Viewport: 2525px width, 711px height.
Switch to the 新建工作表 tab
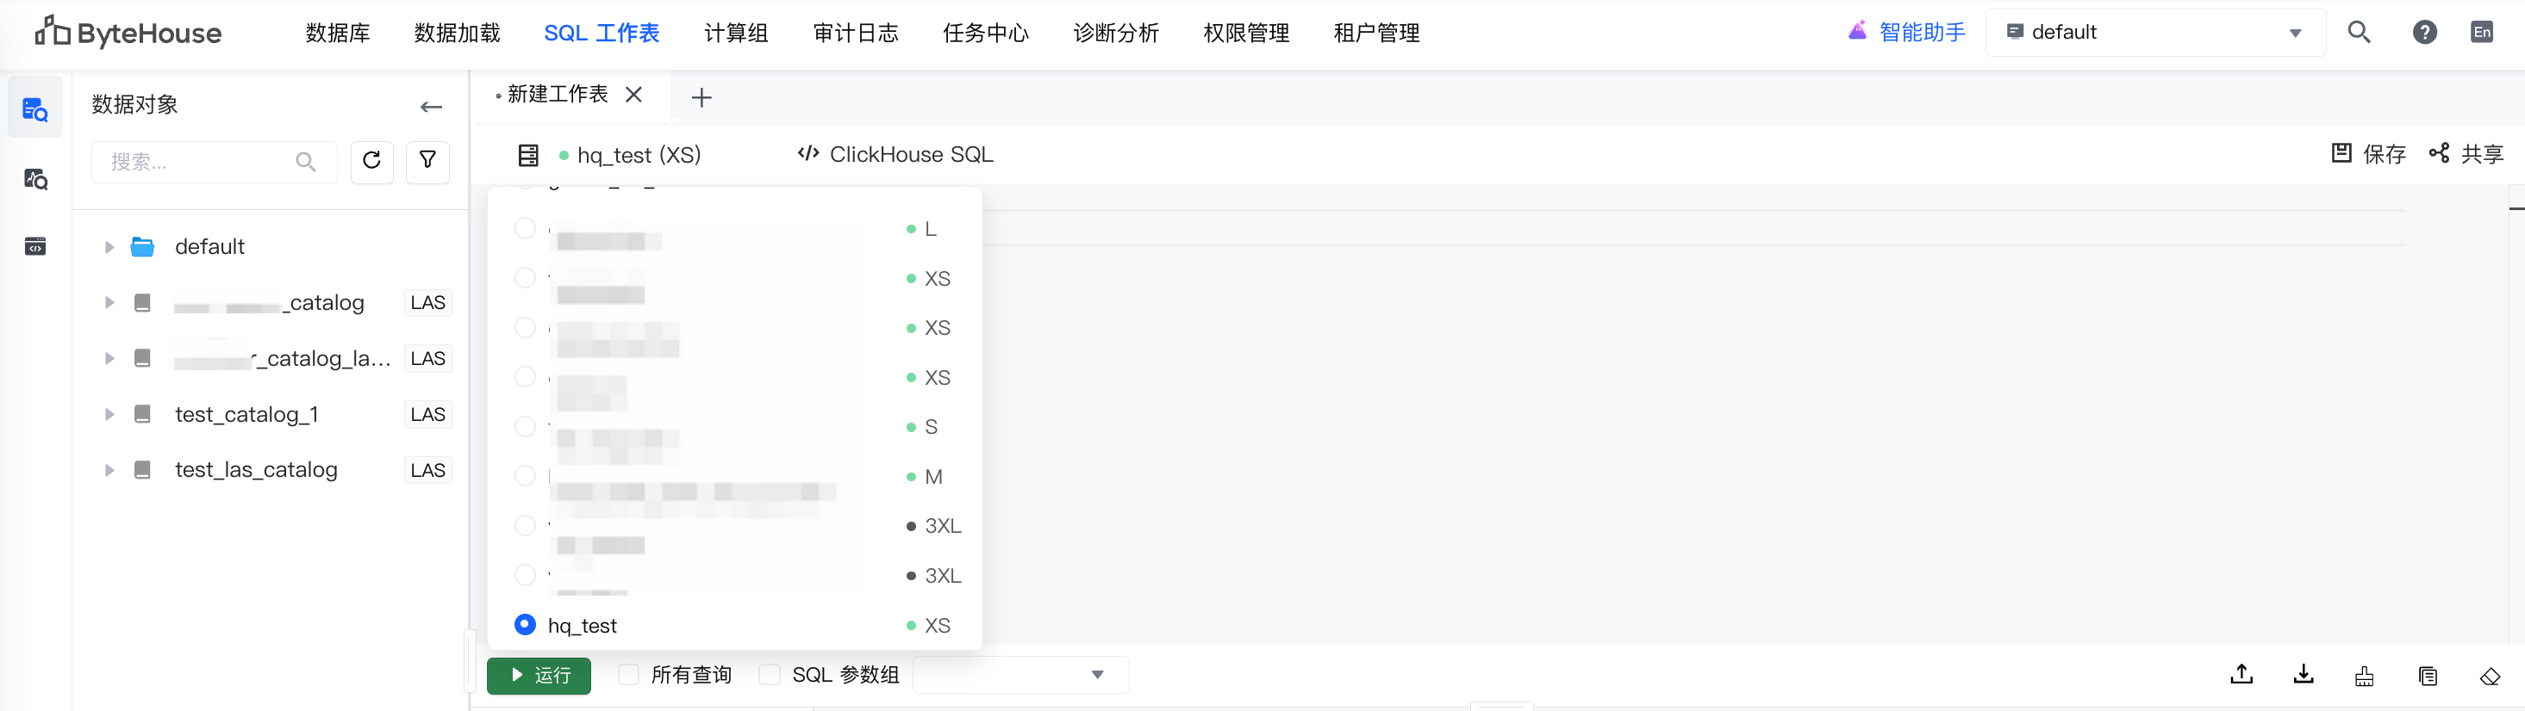(x=557, y=94)
